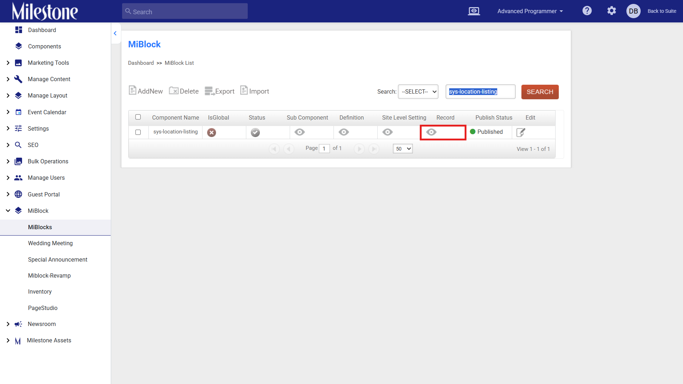
Task: Click the top Search input field
Action: [185, 11]
